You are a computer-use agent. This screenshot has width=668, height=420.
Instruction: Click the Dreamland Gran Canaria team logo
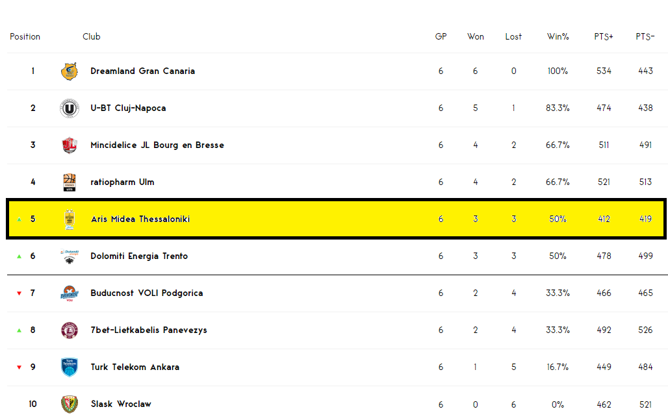[x=70, y=71]
